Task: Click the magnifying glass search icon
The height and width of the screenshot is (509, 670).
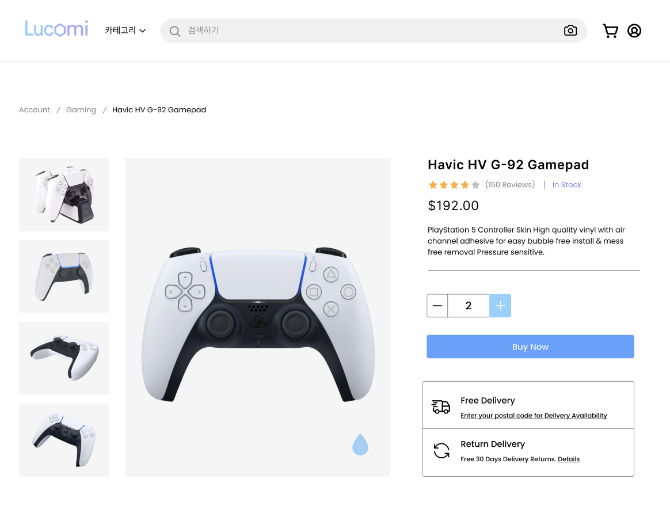Action: (175, 31)
